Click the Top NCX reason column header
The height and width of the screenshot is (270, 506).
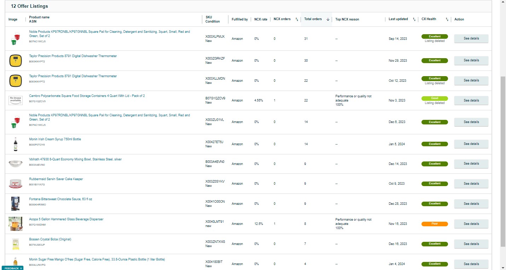[347, 19]
